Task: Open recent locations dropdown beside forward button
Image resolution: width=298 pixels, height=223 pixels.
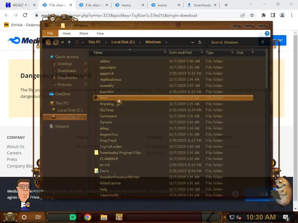Action: click(x=62, y=42)
